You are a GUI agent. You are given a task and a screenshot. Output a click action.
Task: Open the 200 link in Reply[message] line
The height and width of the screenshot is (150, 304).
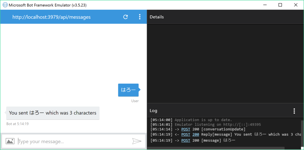(196, 134)
